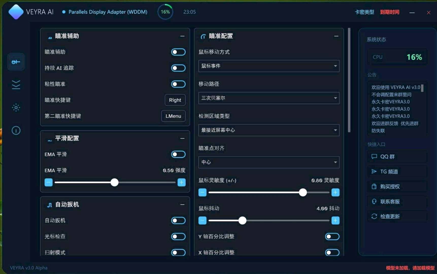Enable X 轴百分比调整 toggle
The height and width of the screenshot is (274, 437).
(332, 252)
